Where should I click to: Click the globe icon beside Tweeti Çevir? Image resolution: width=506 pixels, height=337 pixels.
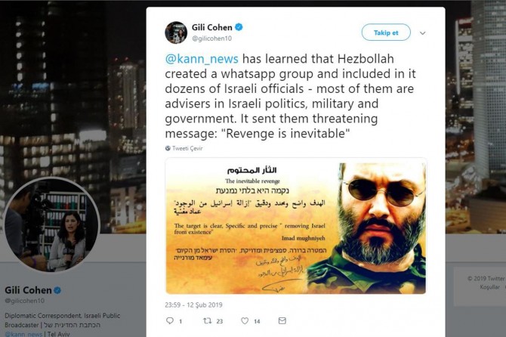tap(168, 148)
